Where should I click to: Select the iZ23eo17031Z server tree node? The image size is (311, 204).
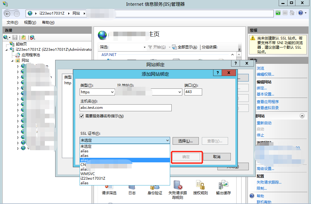[54, 49]
